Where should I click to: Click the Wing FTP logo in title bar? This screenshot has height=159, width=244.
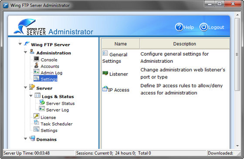click(6, 5)
